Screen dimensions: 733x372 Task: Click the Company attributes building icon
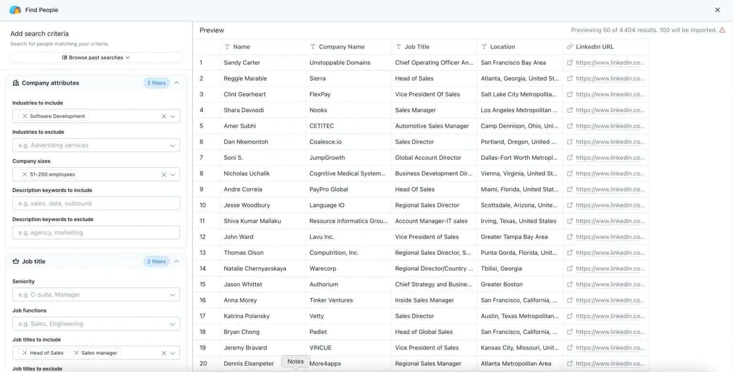point(16,83)
